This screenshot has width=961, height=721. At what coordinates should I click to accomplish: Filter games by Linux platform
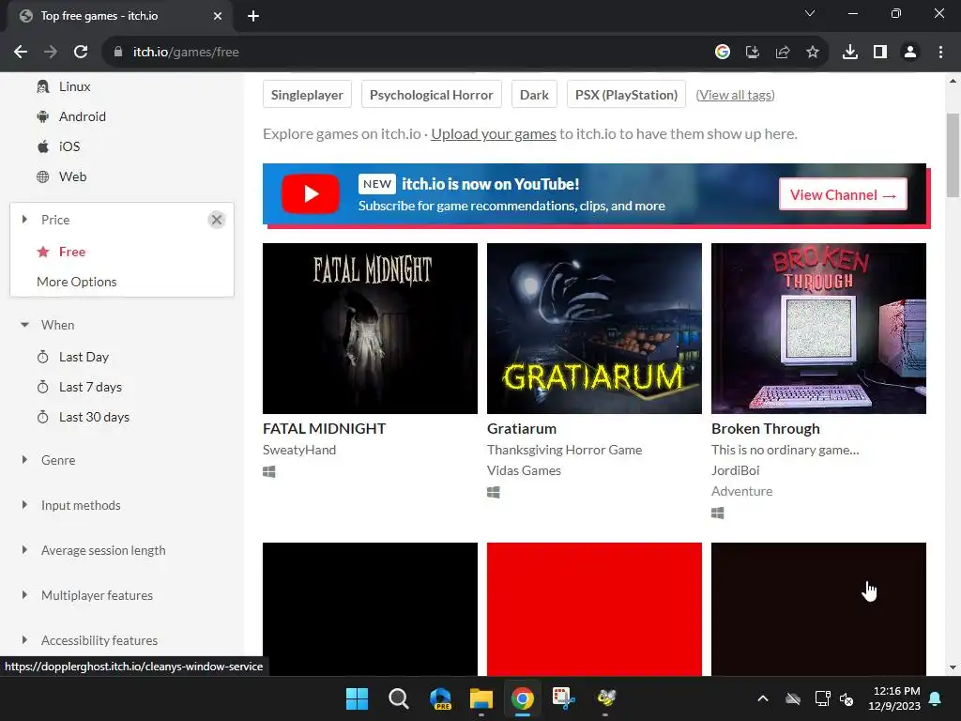pyautogui.click(x=75, y=86)
